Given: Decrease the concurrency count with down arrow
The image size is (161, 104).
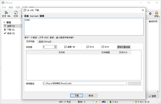Looking at the screenshot, I should point(55,47).
